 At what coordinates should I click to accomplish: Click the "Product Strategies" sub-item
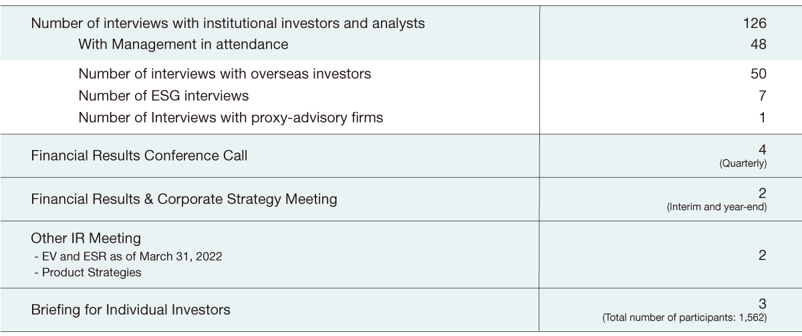tap(90, 272)
